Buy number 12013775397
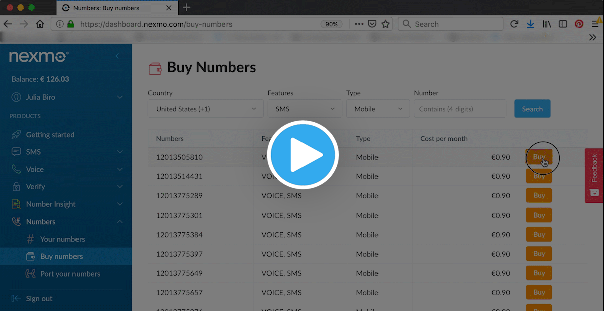The height and width of the screenshot is (311, 604). pyautogui.click(x=539, y=254)
